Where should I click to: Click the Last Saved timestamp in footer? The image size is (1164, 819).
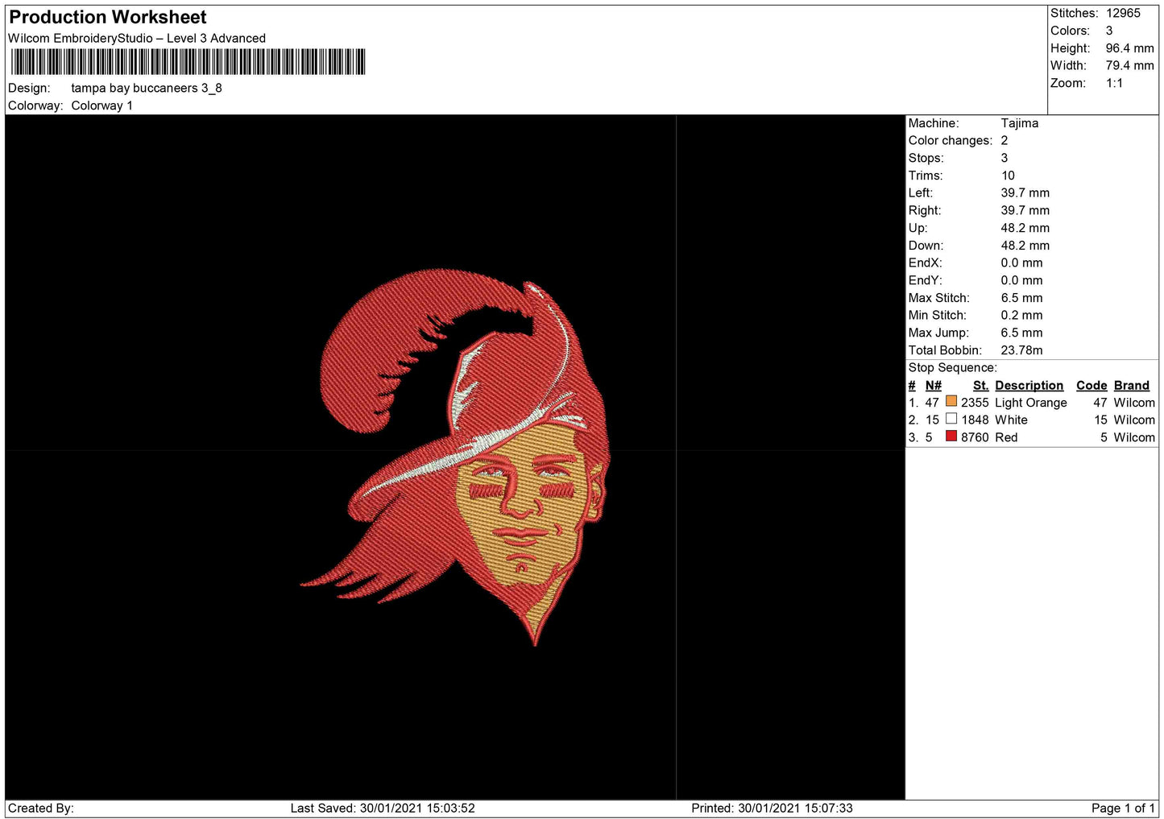pos(383,808)
